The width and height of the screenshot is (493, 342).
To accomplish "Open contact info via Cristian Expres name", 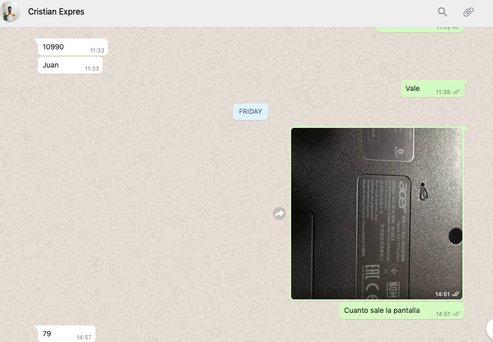I will point(56,11).
